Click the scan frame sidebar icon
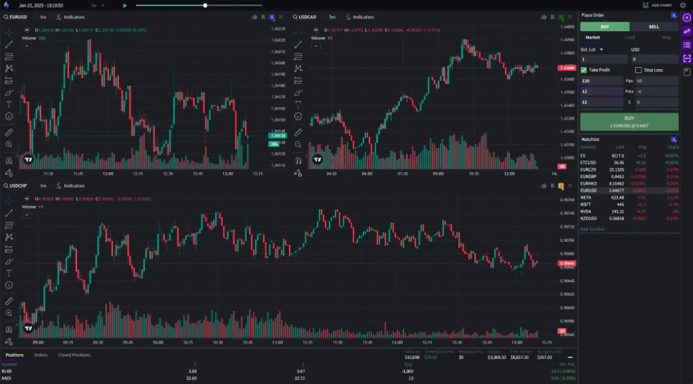Viewport: 693px width, 384px height. point(687,58)
